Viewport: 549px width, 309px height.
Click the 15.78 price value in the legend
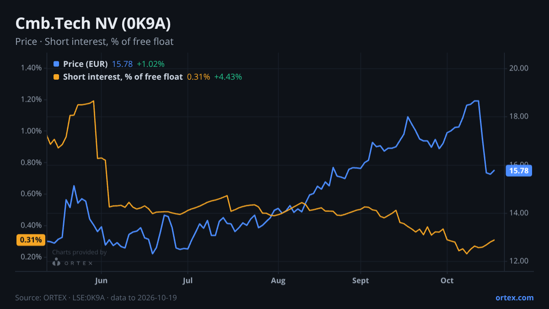pos(122,64)
